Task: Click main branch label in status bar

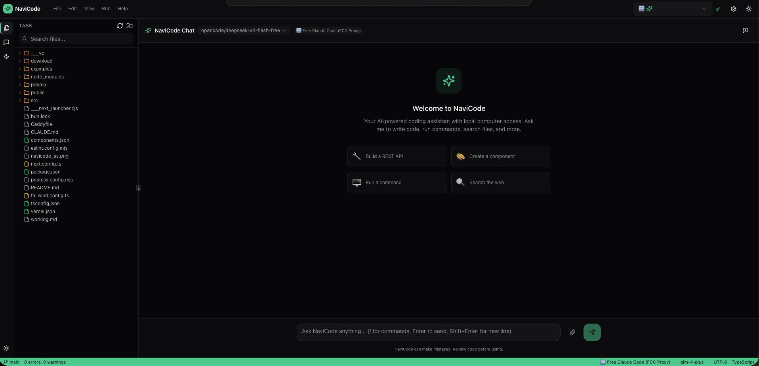Action: [x=14, y=362]
